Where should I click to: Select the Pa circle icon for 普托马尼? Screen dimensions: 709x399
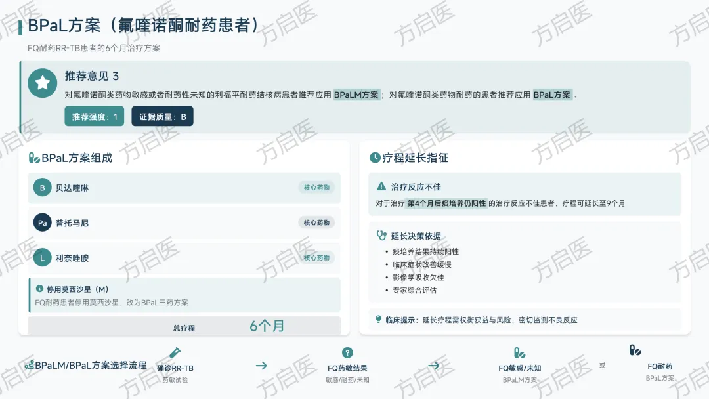point(42,222)
